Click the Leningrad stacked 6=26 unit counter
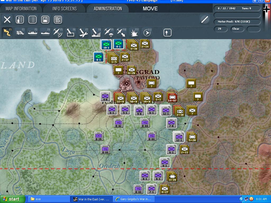This screenshot has height=203, width=271. (x=132, y=70)
